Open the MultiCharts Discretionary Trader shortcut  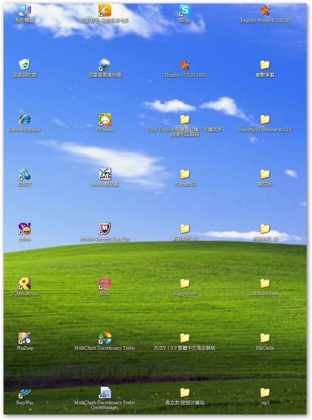[105, 339]
